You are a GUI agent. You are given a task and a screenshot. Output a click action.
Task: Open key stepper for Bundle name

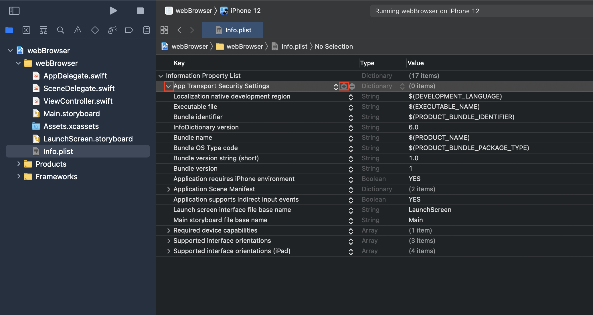pyautogui.click(x=351, y=138)
